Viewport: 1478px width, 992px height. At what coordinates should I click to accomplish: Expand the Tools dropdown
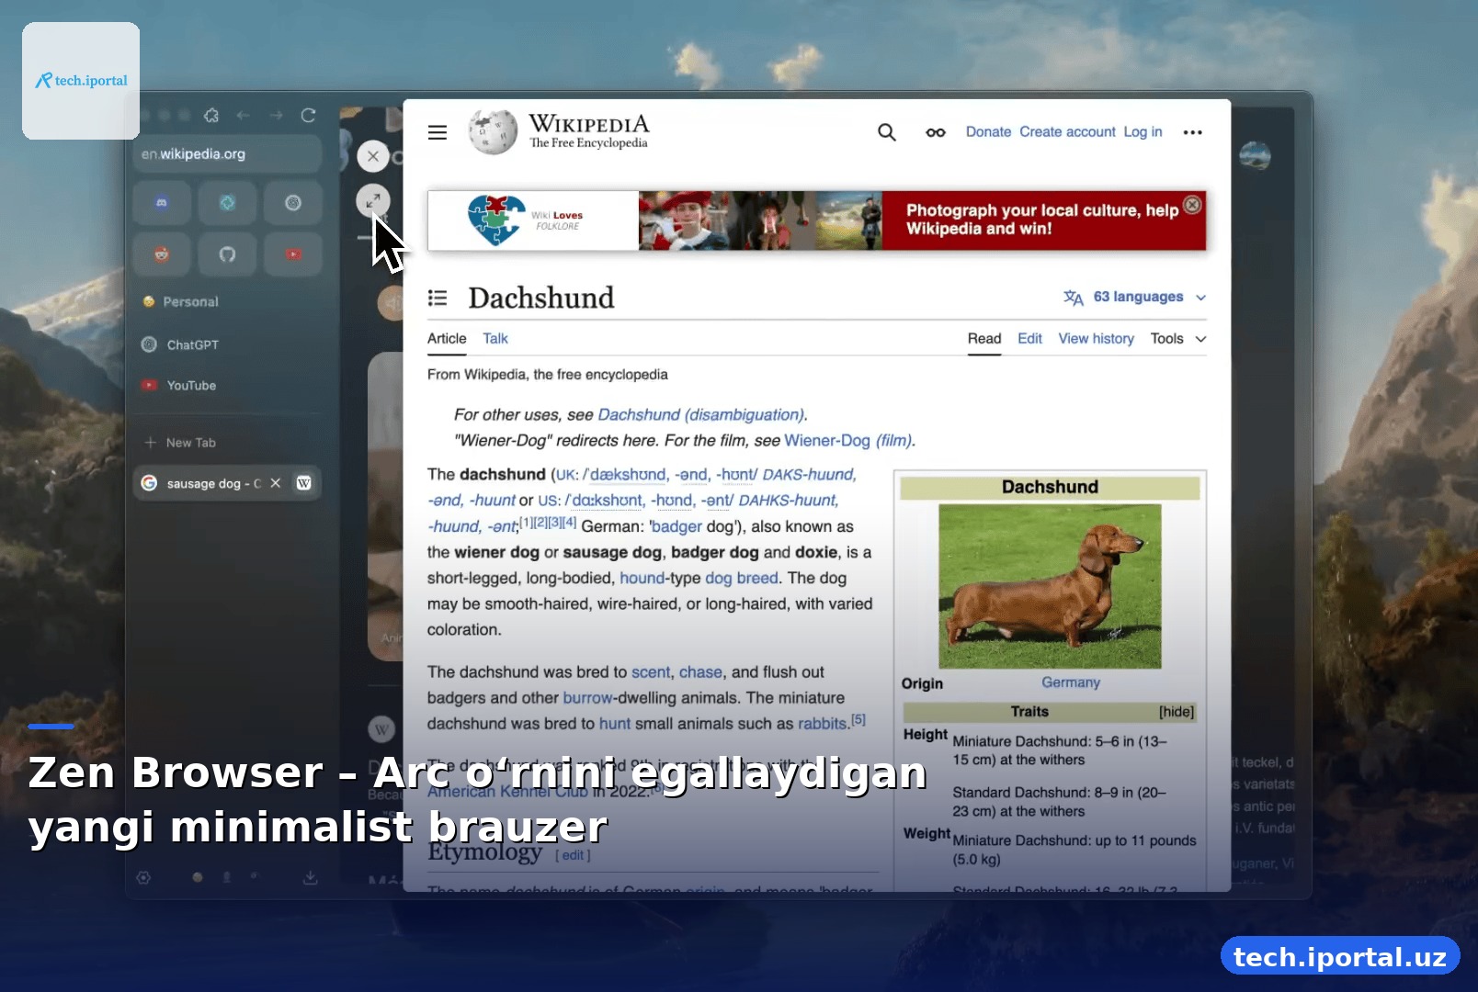pyautogui.click(x=1177, y=339)
